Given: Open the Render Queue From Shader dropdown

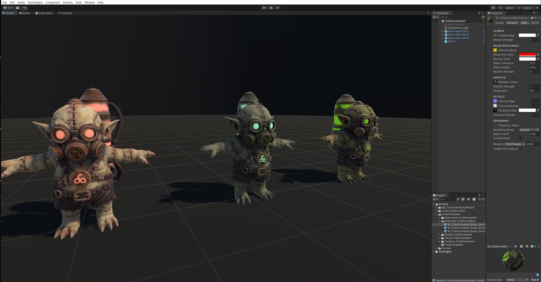Looking at the screenshot, I should pos(515,144).
